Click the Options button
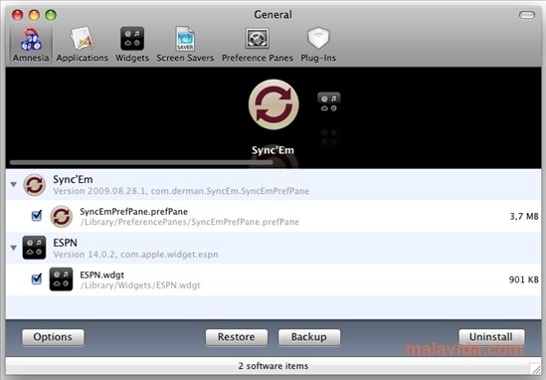Screen dimensions: 546x380 (x=53, y=337)
